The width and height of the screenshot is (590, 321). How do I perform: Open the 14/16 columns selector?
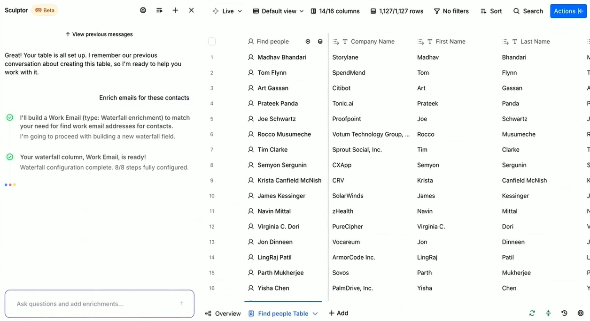point(335,11)
